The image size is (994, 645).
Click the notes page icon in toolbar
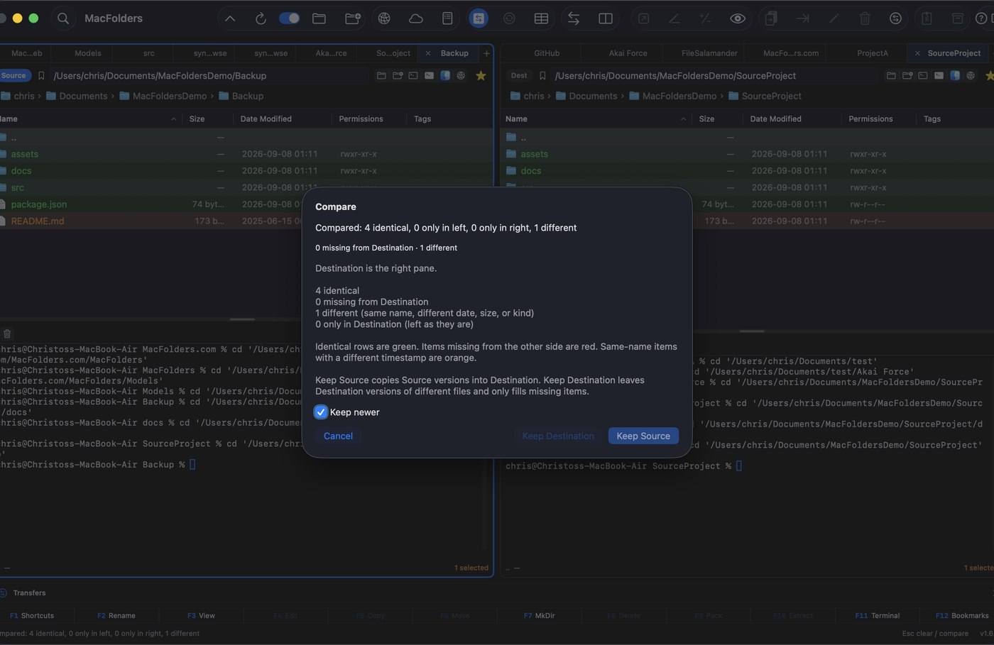pyautogui.click(x=447, y=18)
